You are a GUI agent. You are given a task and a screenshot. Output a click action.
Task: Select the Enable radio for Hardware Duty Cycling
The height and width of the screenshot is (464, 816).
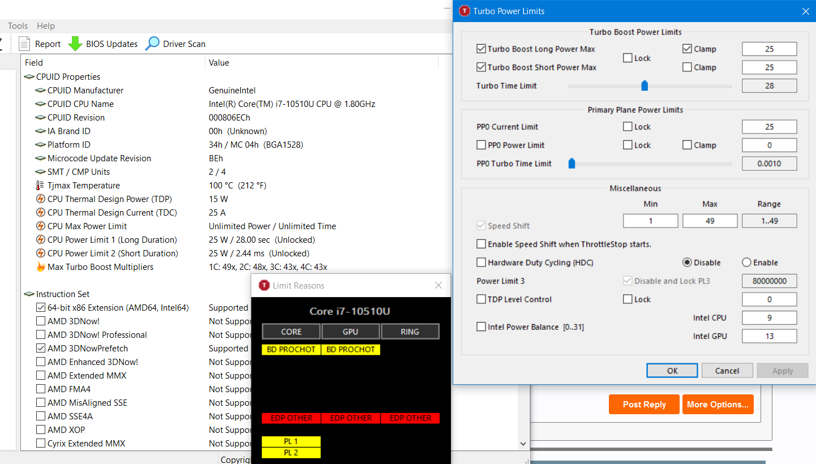tap(746, 263)
